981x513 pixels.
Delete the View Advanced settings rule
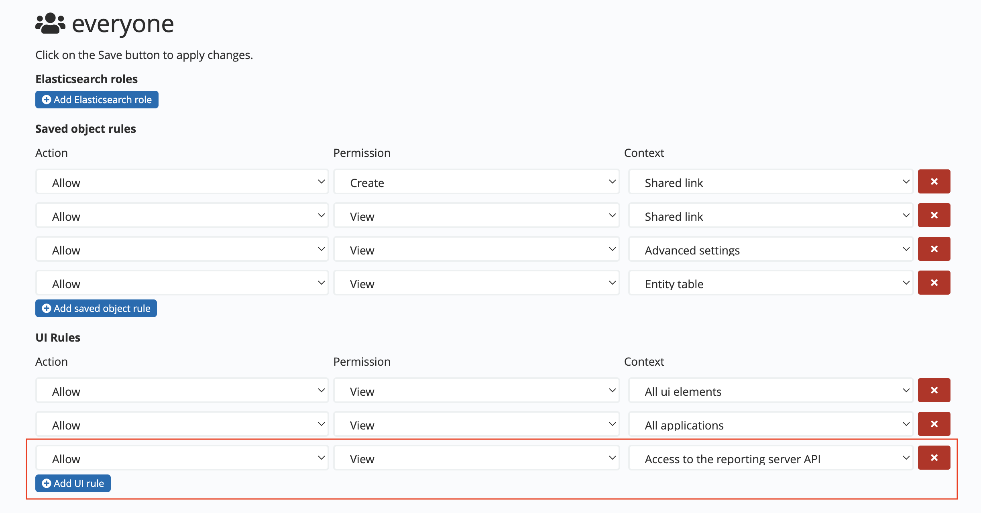(x=934, y=249)
